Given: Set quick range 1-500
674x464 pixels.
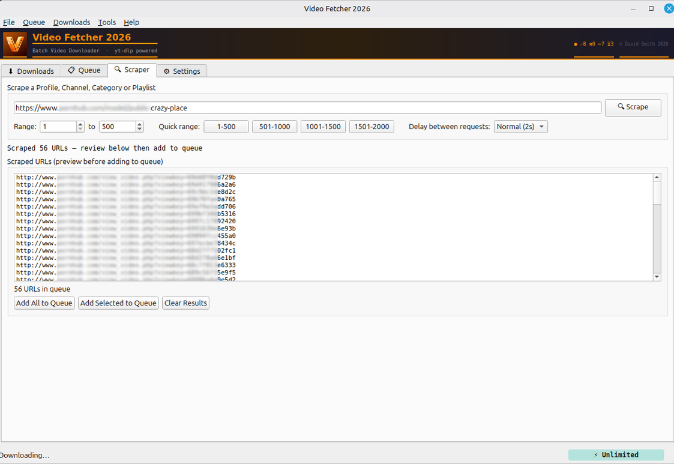Looking at the screenshot, I should coord(226,127).
